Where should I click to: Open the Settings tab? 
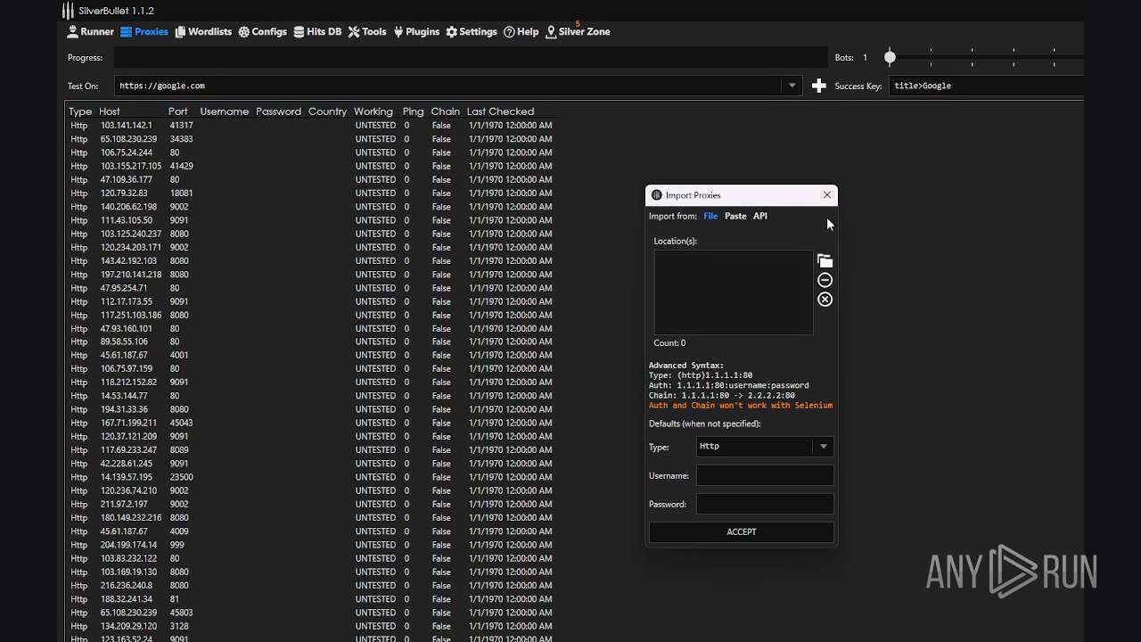coord(472,31)
